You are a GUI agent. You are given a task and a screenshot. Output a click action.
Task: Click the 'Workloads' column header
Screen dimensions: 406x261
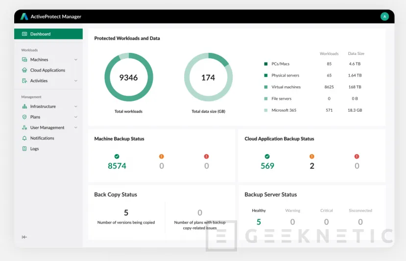[x=329, y=53]
